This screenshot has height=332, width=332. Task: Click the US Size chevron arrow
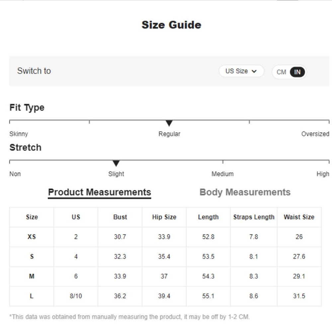[254, 71]
